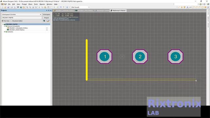Click the Save floppy disk icon
The image size is (210, 118).
click(x=8, y=7)
